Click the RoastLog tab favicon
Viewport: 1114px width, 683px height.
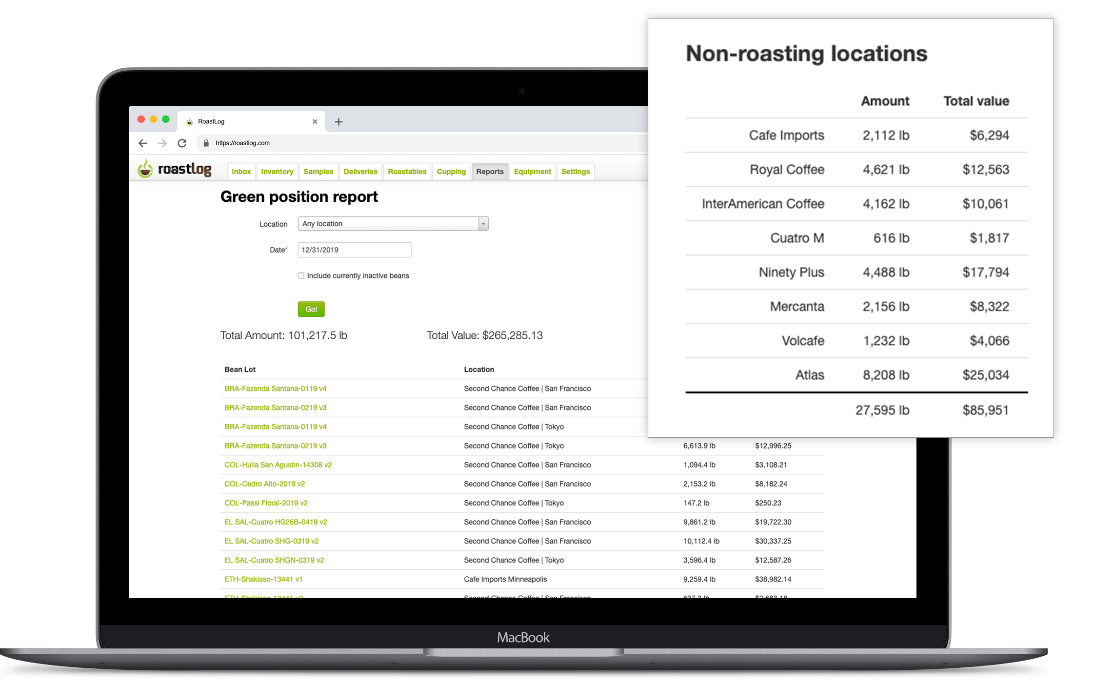pyautogui.click(x=190, y=122)
